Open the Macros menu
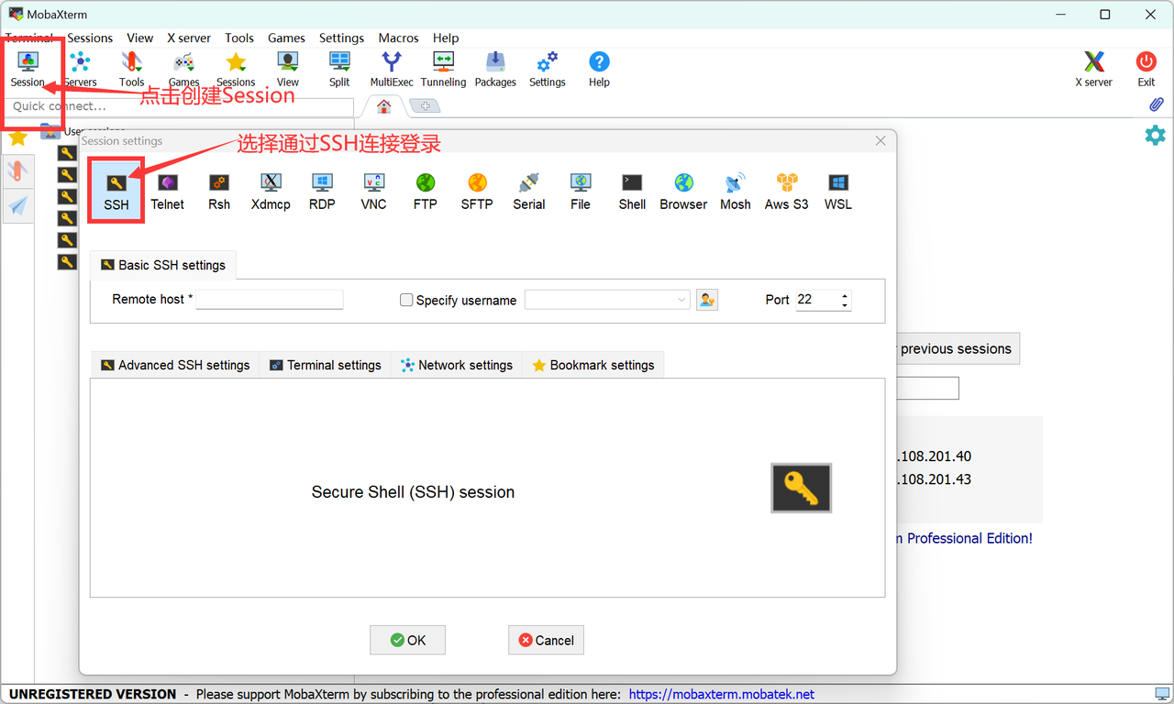This screenshot has width=1174, height=704. [399, 38]
